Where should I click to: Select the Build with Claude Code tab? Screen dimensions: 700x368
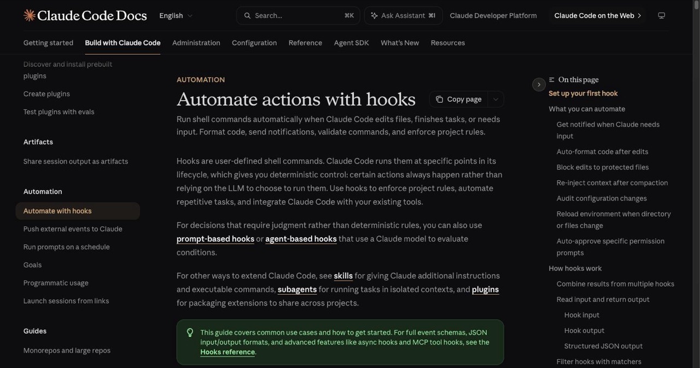pos(122,43)
